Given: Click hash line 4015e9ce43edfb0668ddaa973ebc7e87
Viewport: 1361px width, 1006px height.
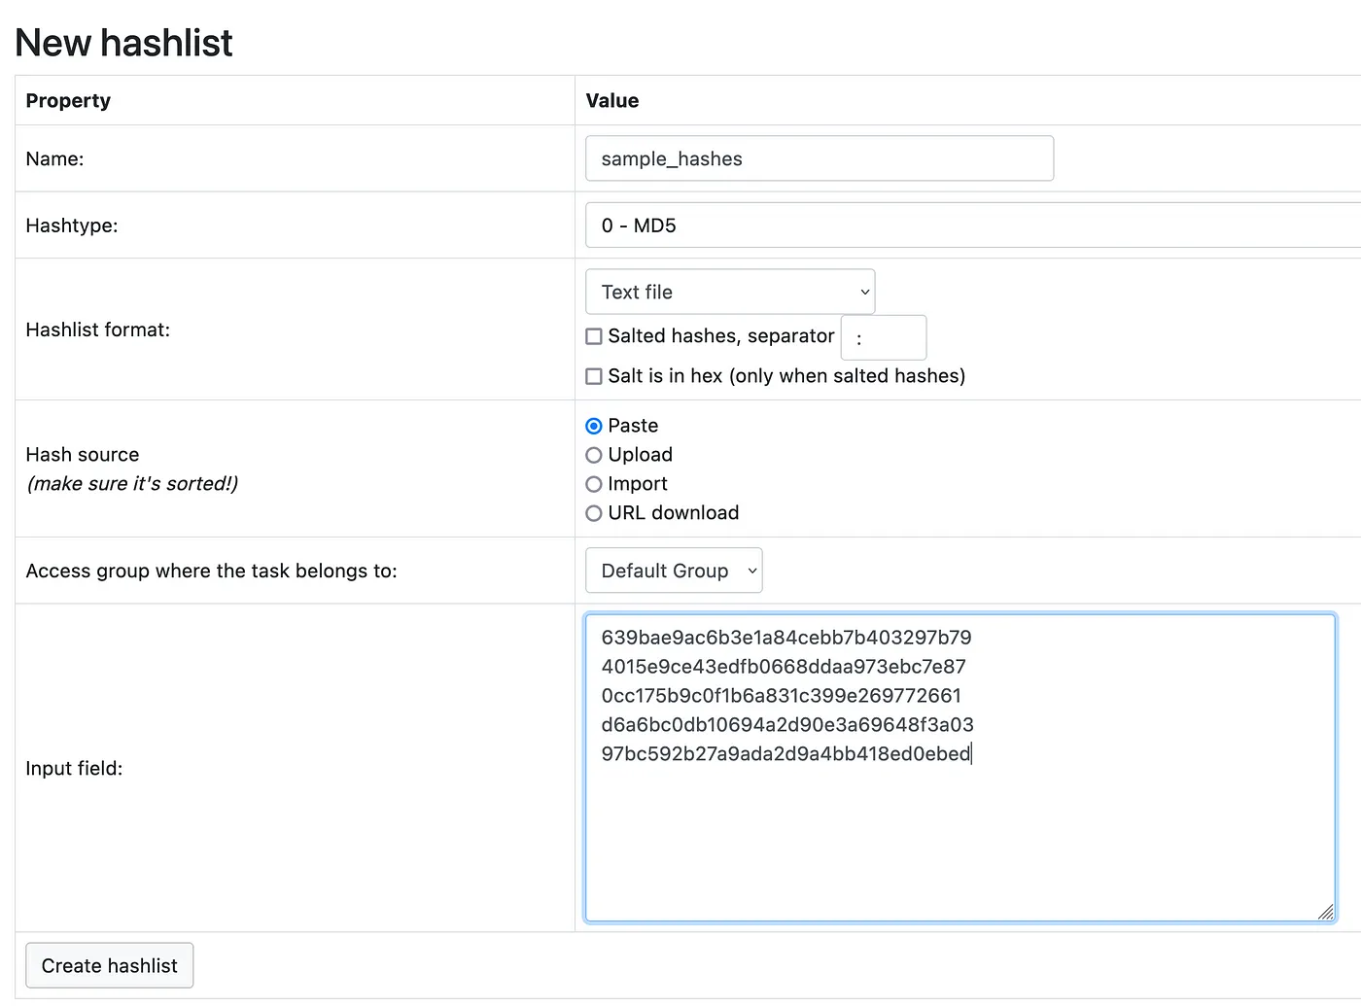Looking at the screenshot, I should click(x=784, y=667).
